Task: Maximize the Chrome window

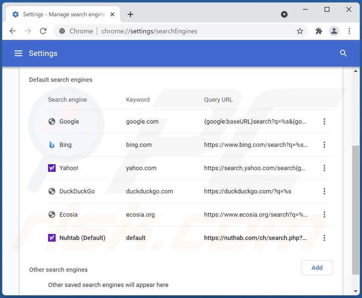Action: coord(327,10)
